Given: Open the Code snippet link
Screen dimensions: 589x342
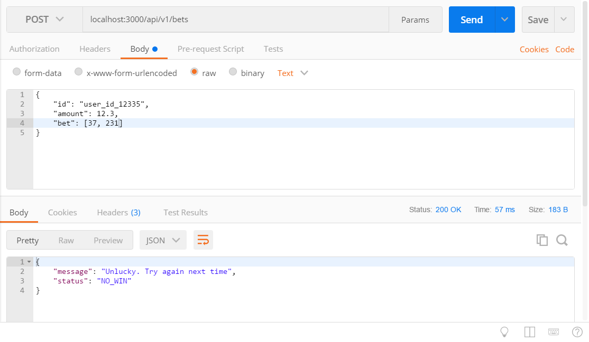Looking at the screenshot, I should (x=565, y=50).
